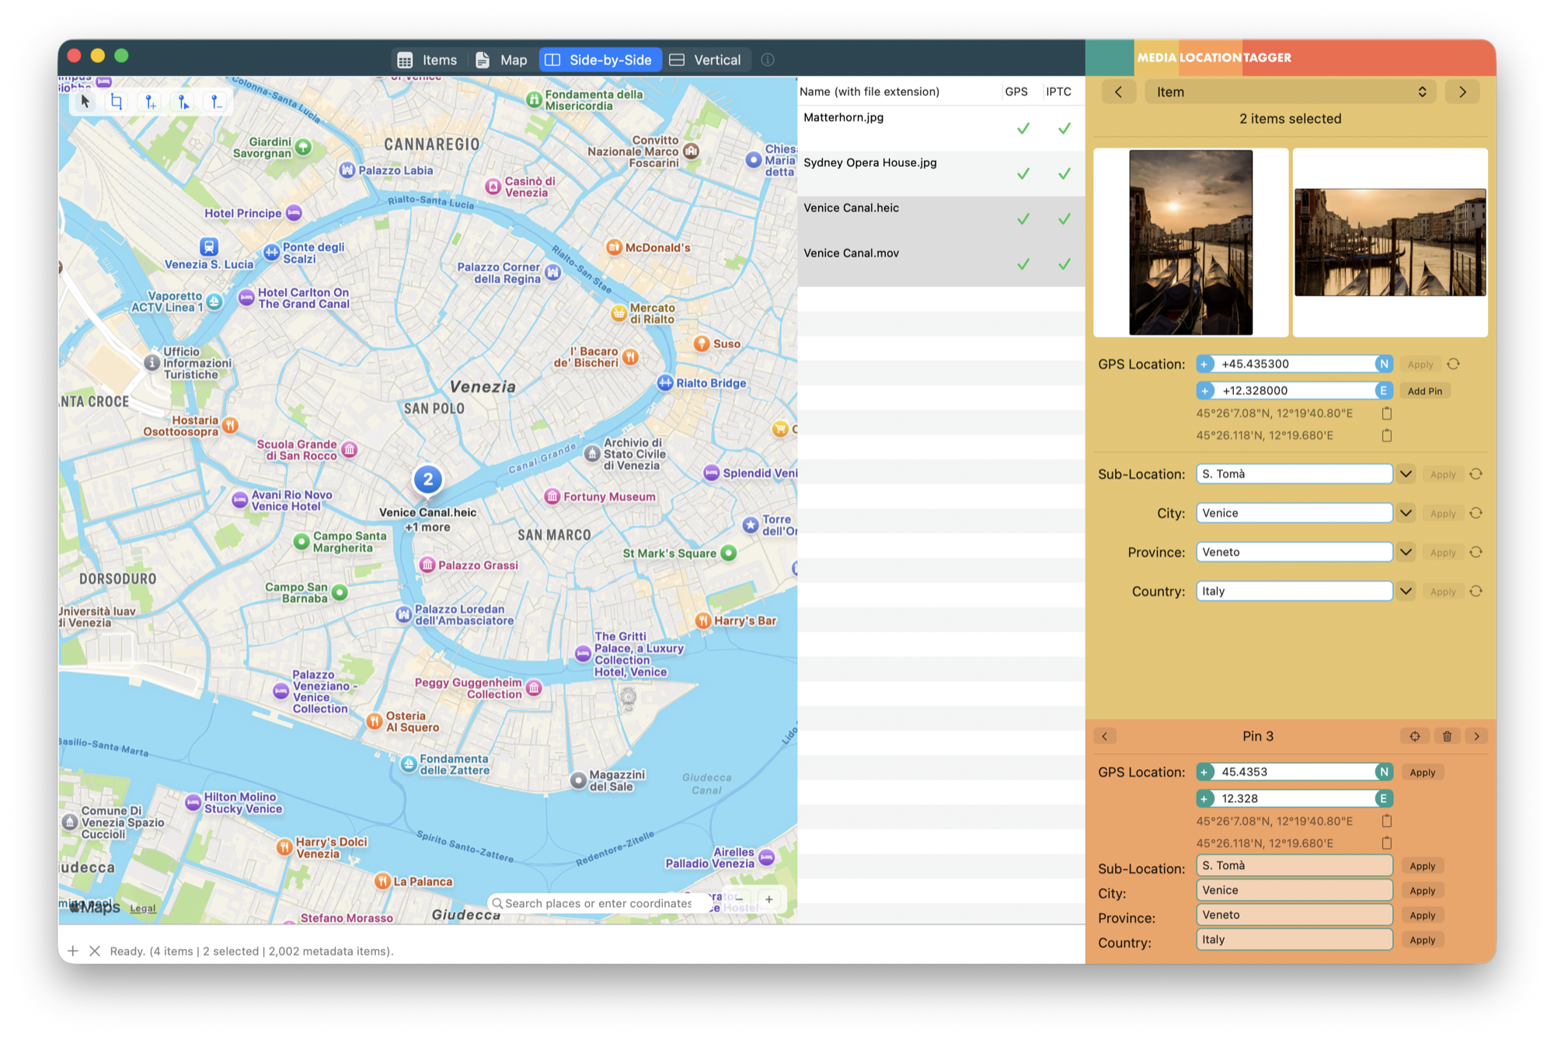Screen dimensions: 1554x1040
Task: Revert item GPS location with refresh icon
Action: 1454,364
